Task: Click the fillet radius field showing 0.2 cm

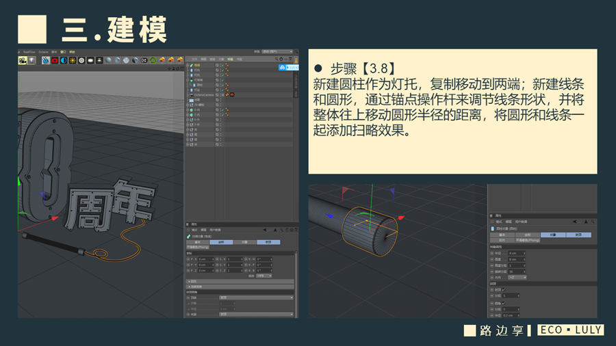Action: point(511,315)
